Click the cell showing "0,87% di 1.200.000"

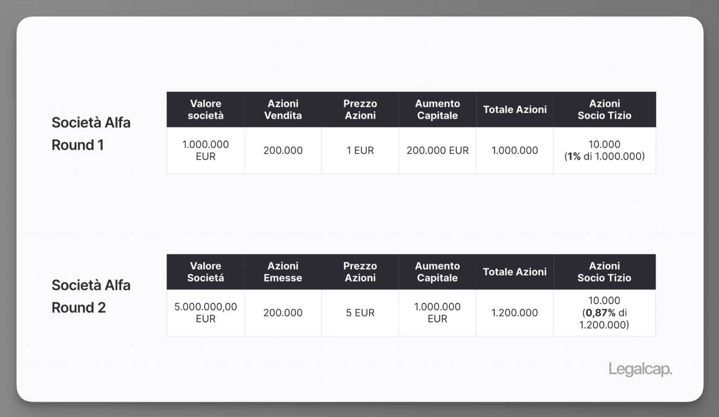(604, 313)
